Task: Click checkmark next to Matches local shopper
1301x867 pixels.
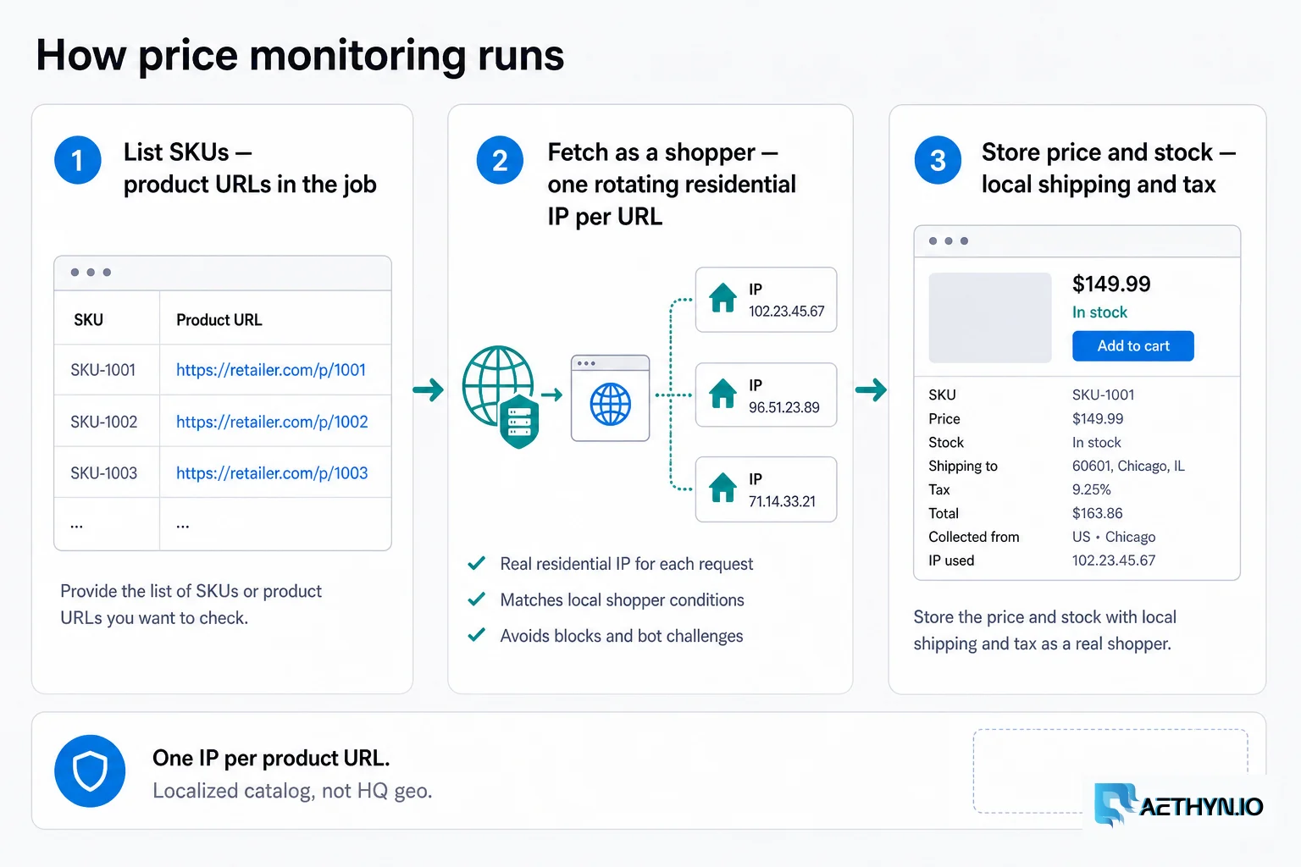Action: [477, 599]
